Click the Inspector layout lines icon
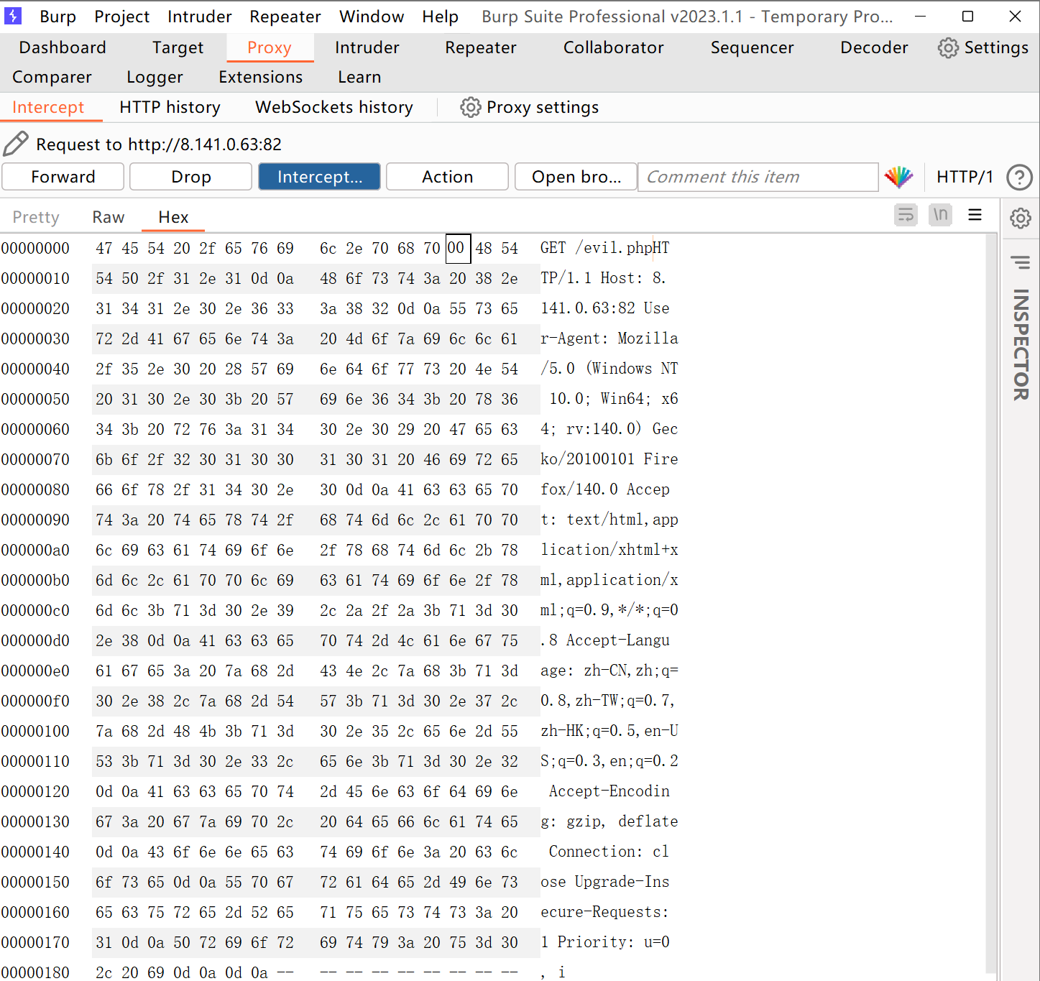1040x981 pixels. (1021, 262)
